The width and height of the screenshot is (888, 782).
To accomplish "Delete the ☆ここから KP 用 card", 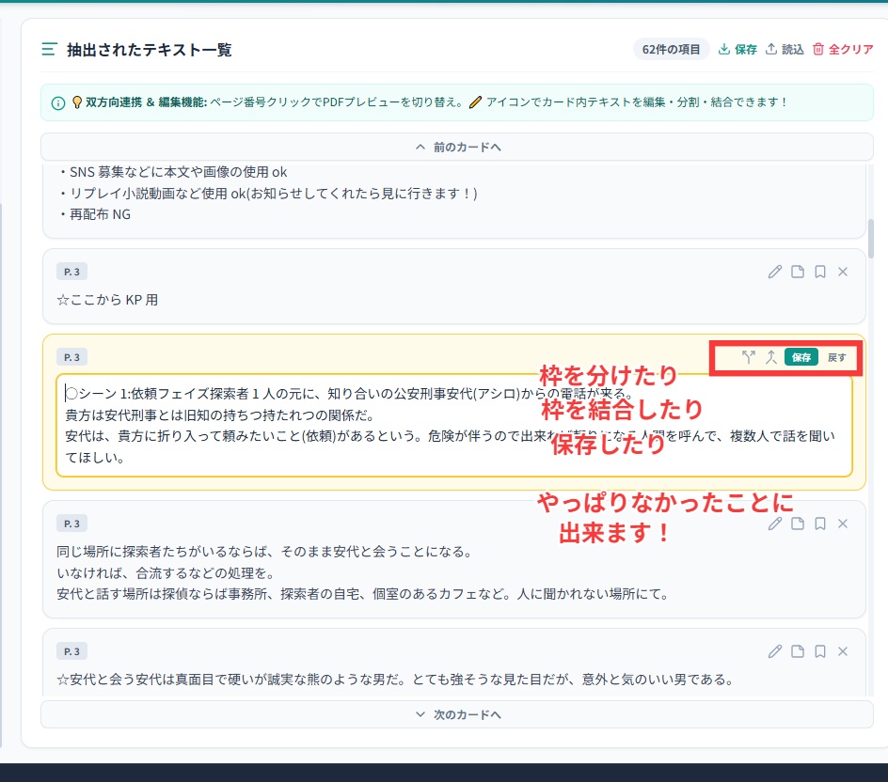I will pos(843,272).
